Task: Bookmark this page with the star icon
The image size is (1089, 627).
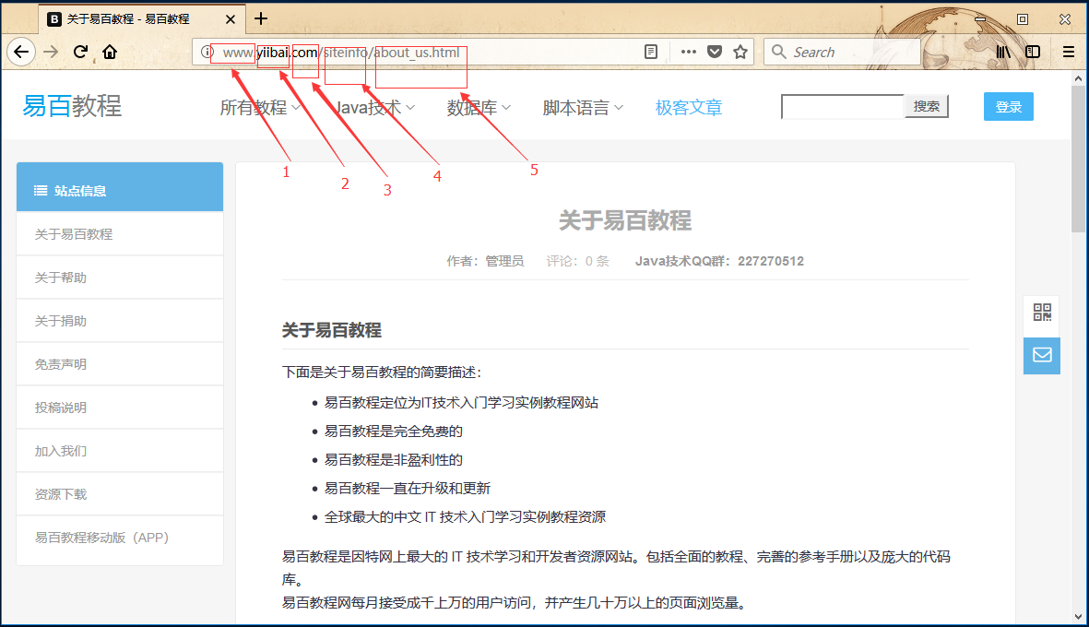Action: click(740, 52)
